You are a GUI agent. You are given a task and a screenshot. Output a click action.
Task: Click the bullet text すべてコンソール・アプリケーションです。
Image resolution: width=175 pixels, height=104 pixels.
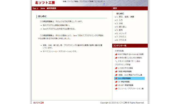(60, 51)
